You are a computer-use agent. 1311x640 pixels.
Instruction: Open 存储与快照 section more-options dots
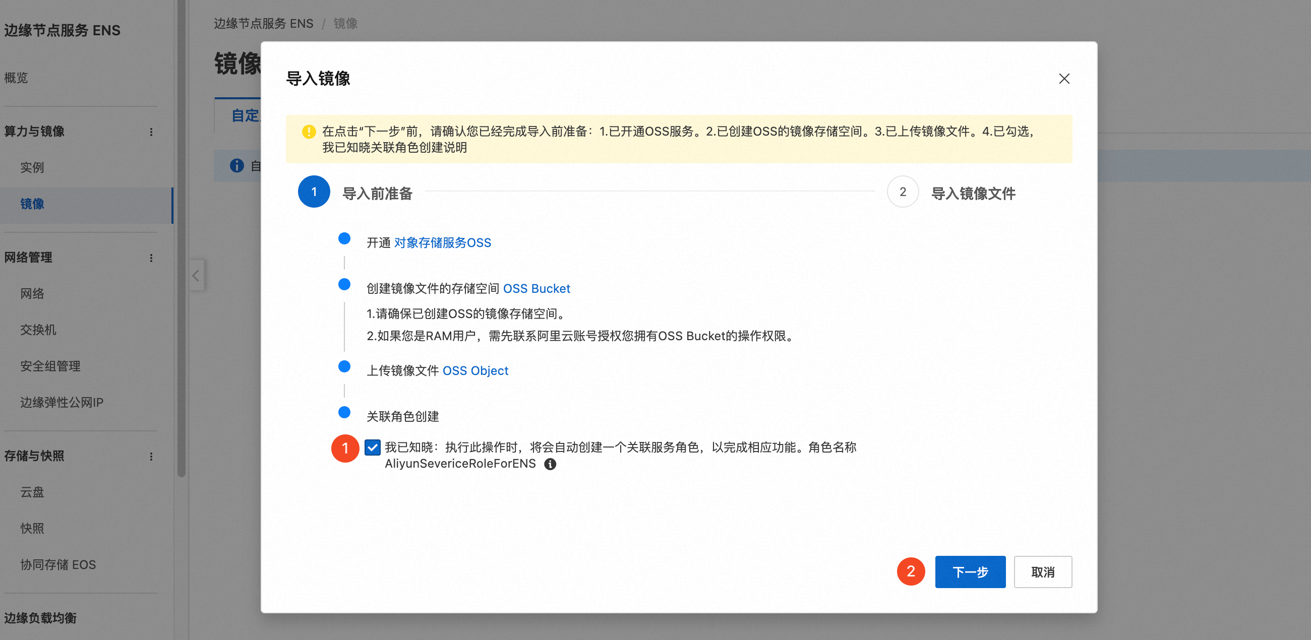click(x=151, y=457)
